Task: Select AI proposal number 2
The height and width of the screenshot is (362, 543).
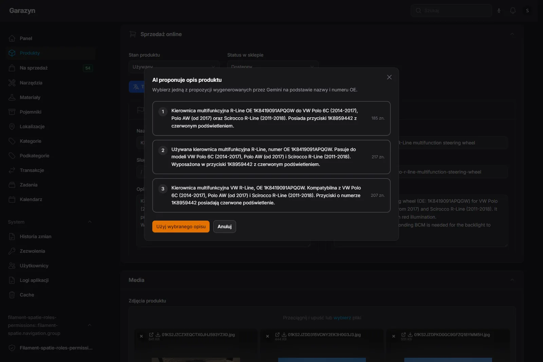Action: pyautogui.click(x=271, y=157)
